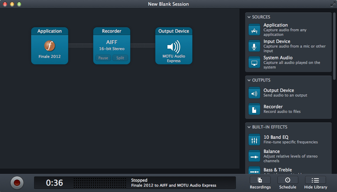The width and height of the screenshot is (337, 192).
Task: Click the 10 Band EQ effect icon
Action: (x=254, y=140)
